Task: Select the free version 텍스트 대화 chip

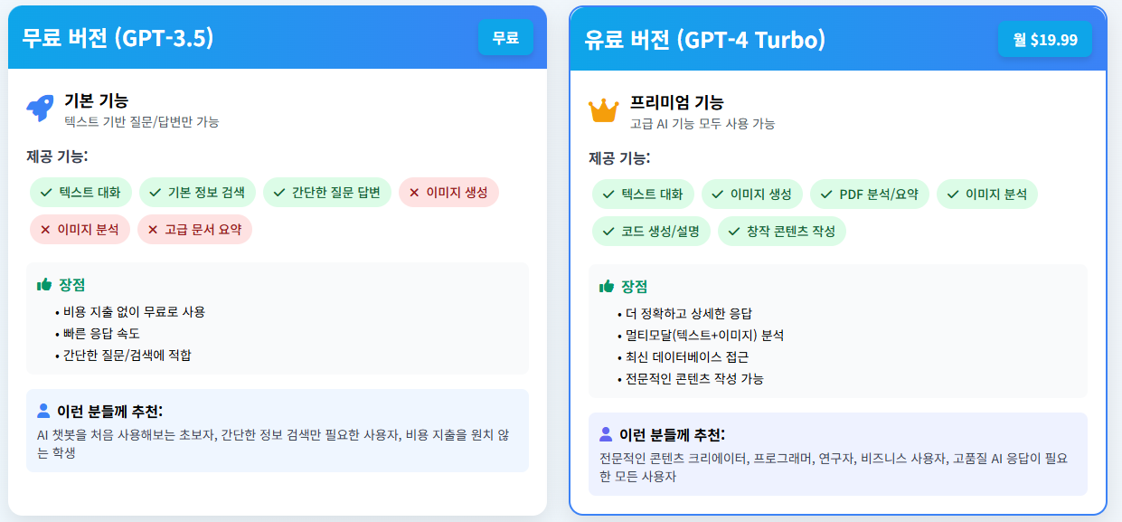Action: coord(81,192)
